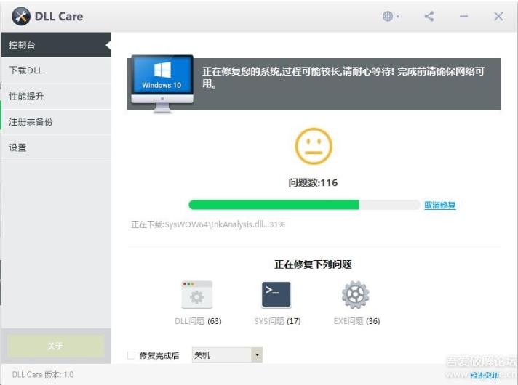Click the 取消修复 link
The height and width of the screenshot is (385, 518).
439,206
